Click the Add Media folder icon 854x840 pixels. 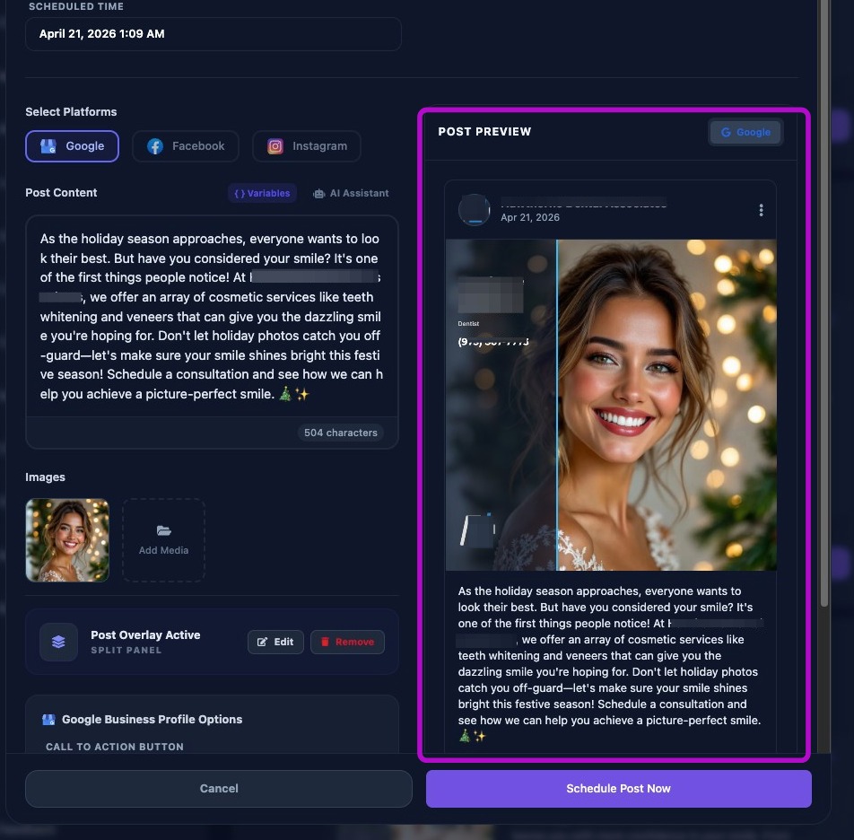pyautogui.click(x=164, y=530)
